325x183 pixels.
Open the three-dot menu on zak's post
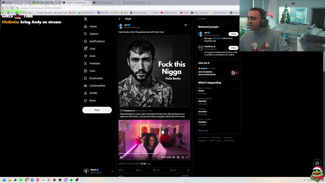189,25
